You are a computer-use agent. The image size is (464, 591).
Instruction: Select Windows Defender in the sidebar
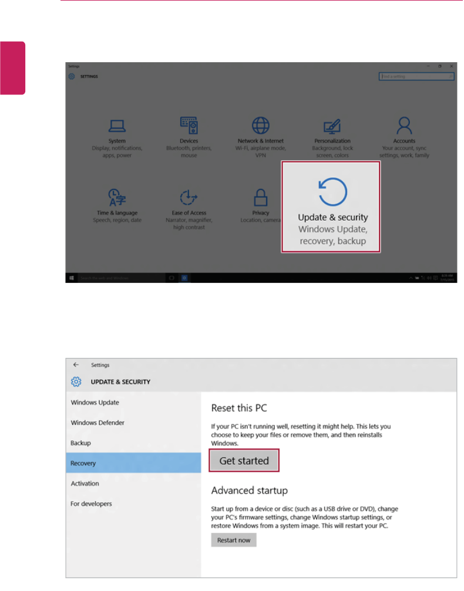pos(133,423)
